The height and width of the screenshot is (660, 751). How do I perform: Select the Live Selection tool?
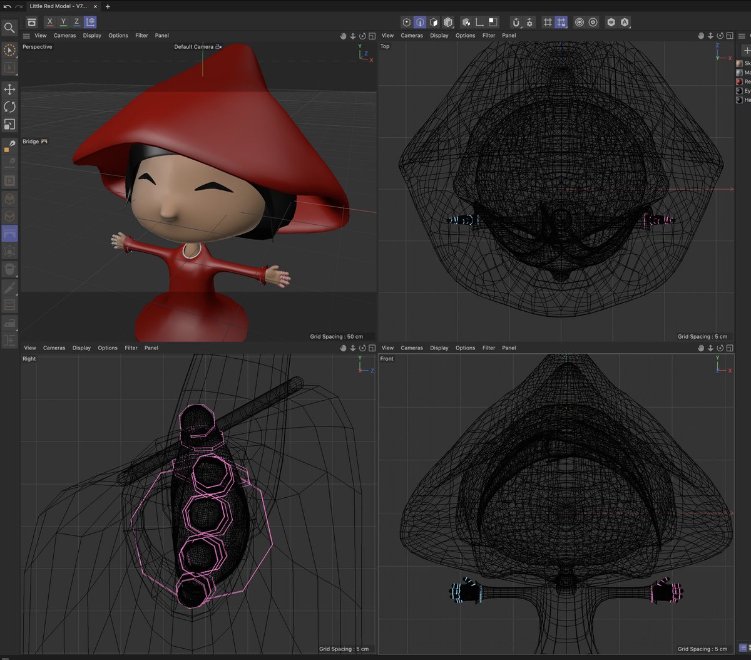pos(9,50)
